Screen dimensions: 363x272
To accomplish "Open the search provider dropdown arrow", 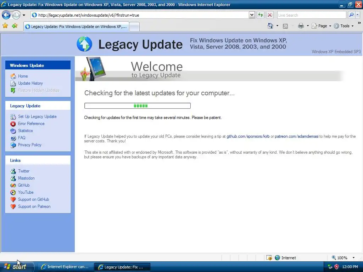I will pyautogui.click(x=357, y=15).
